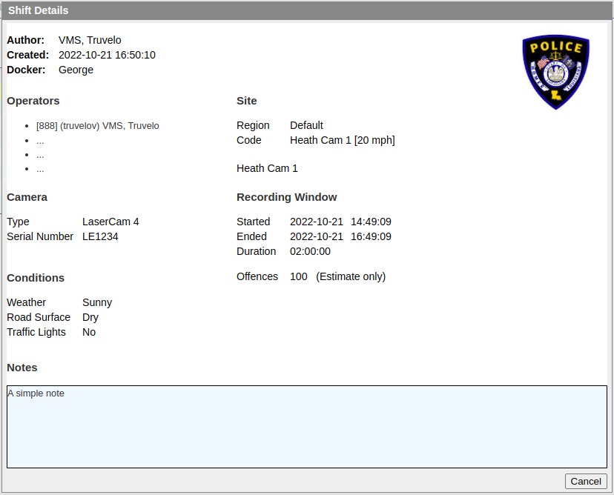Image resolution: width=614 pixels, height=495 pixels.
Task: Click the Operators section heading
Action: tap(33, 101)
